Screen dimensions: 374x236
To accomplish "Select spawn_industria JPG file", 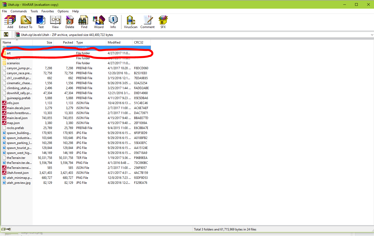I will [x=76, y=138].
